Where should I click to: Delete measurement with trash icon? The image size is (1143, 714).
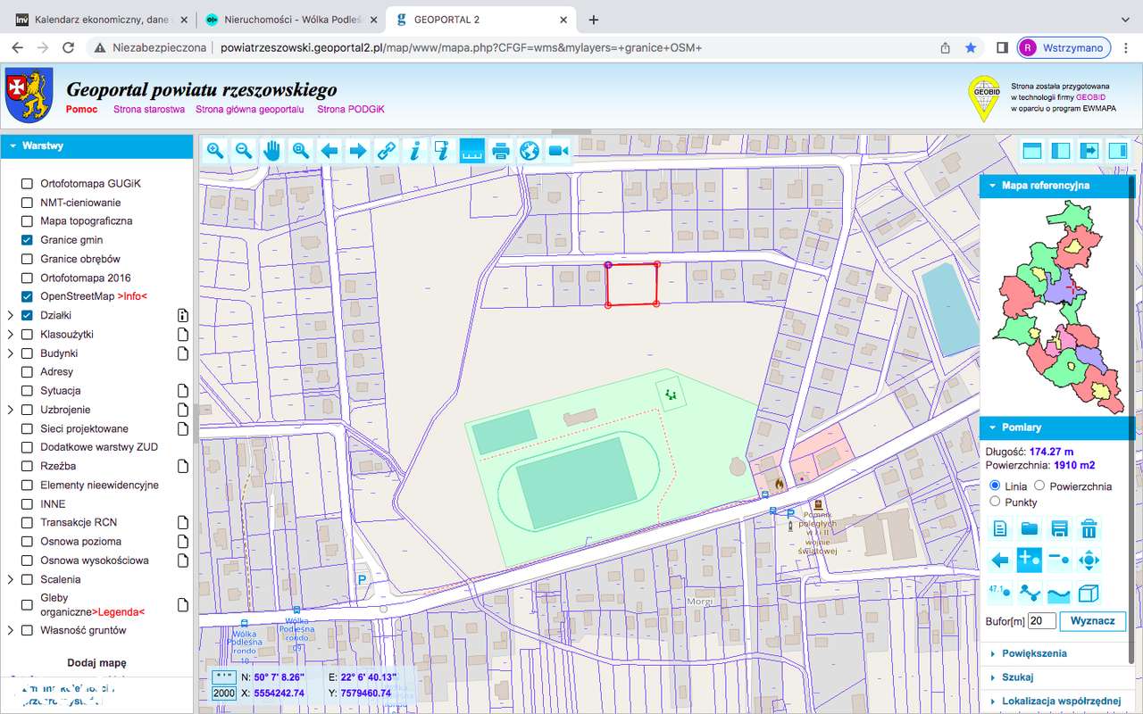pyautogui.click(x=1089, y=528)
